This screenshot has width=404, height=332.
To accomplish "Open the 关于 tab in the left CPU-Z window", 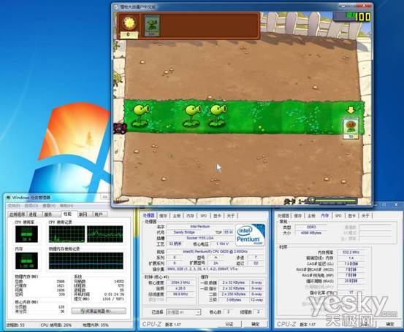I will tap(231, 216).
